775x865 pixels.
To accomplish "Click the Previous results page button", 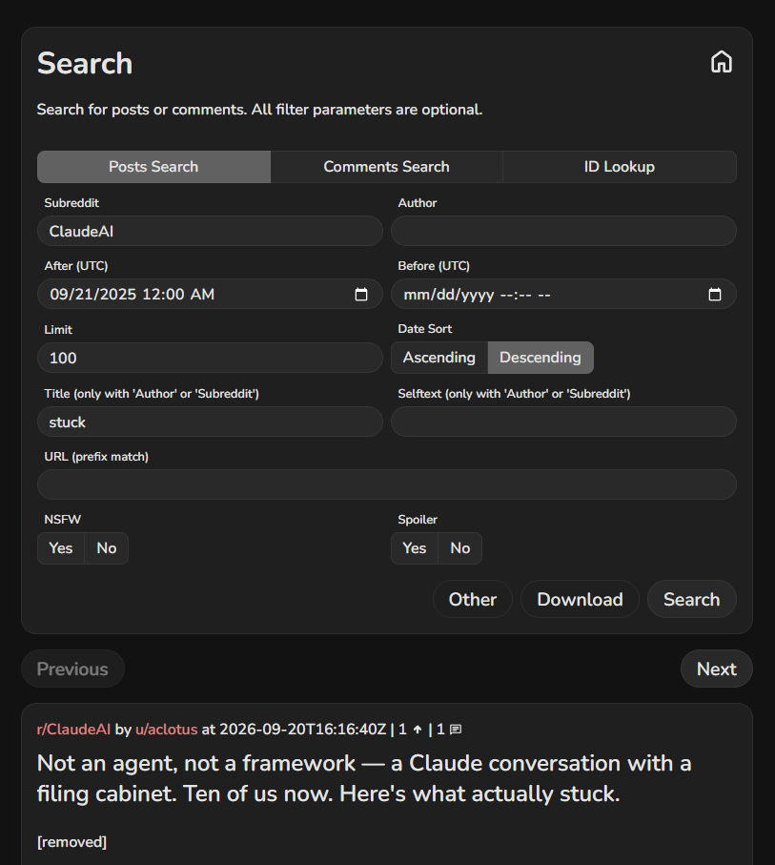I will pyautogui.click(x=72, y=669).
